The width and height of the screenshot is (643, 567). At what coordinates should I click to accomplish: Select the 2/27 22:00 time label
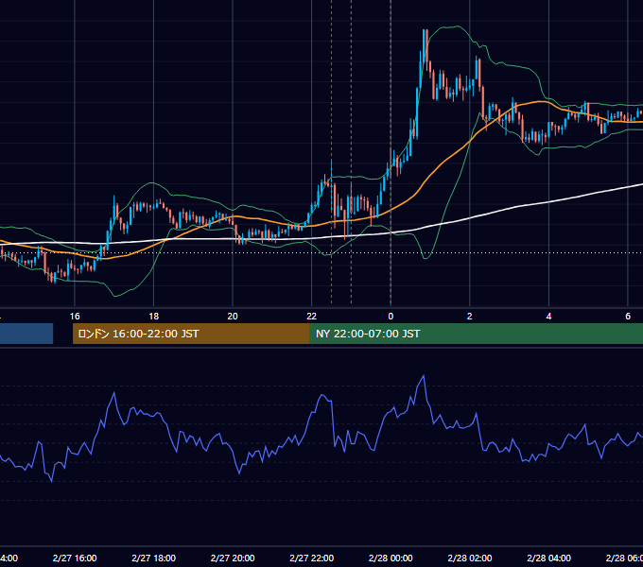coord(312,558)
